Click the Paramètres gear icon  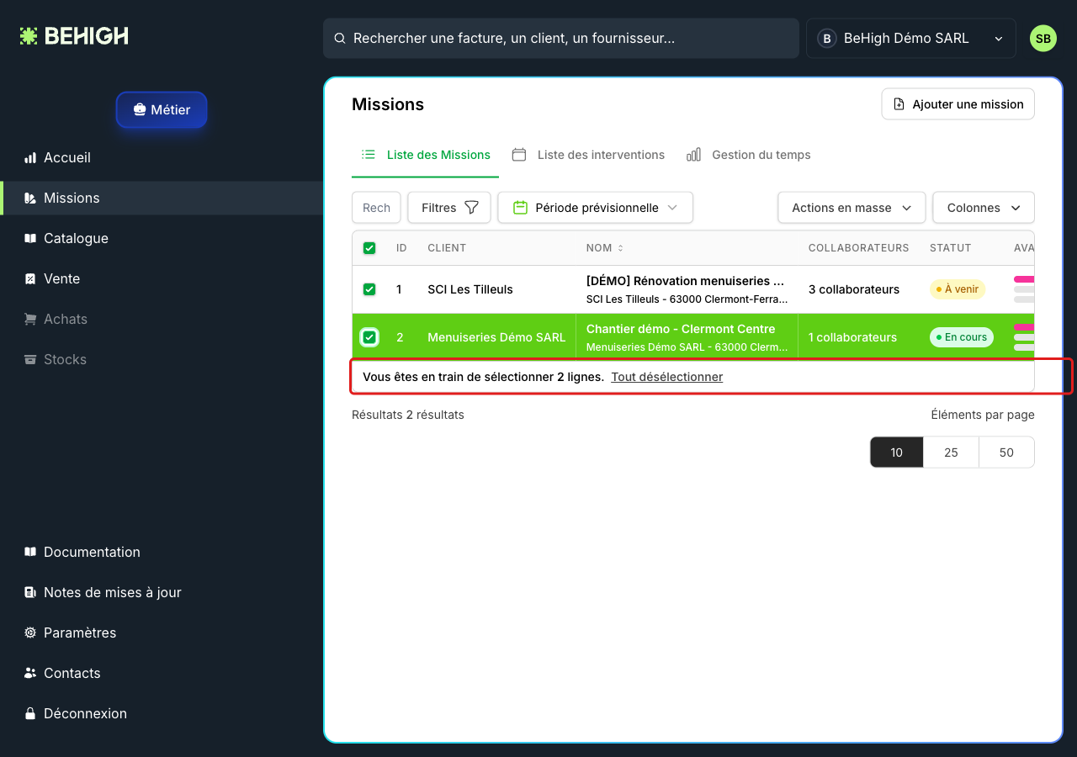30,633
